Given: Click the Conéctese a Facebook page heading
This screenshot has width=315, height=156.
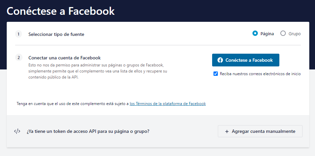Looking at the screenshot, I should pyautogui.click(x=61, y=11).
